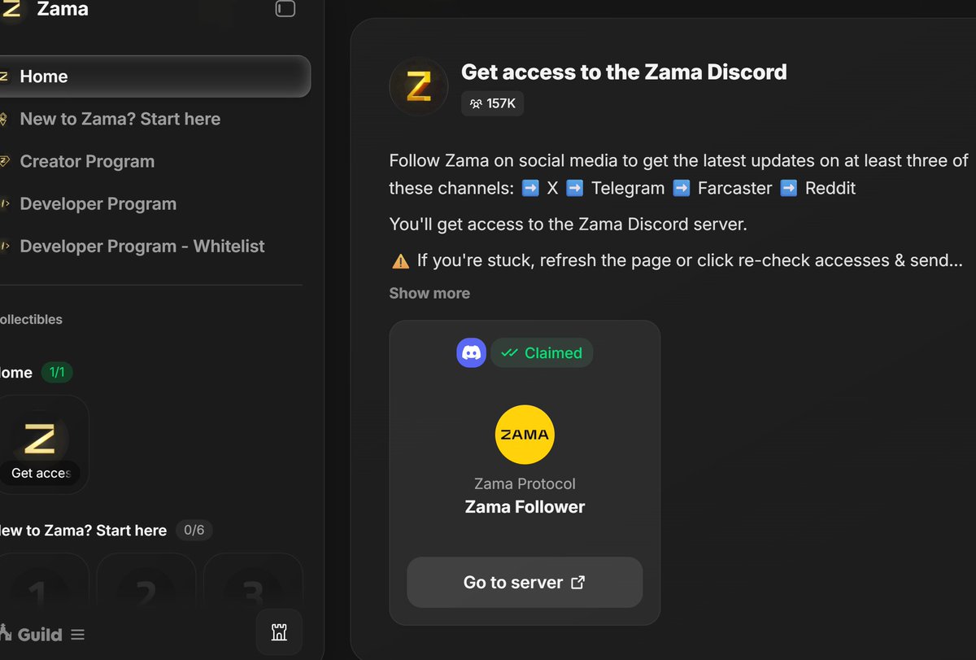Click the Discord icon on the role card

pos(471,353)
